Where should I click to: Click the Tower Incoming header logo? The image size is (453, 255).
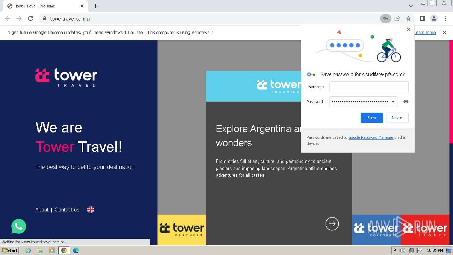[279, 86]
